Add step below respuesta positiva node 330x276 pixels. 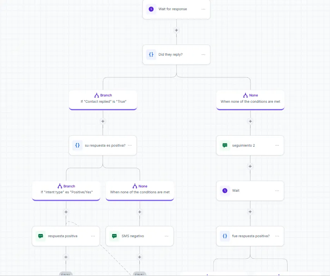(66, 257)
